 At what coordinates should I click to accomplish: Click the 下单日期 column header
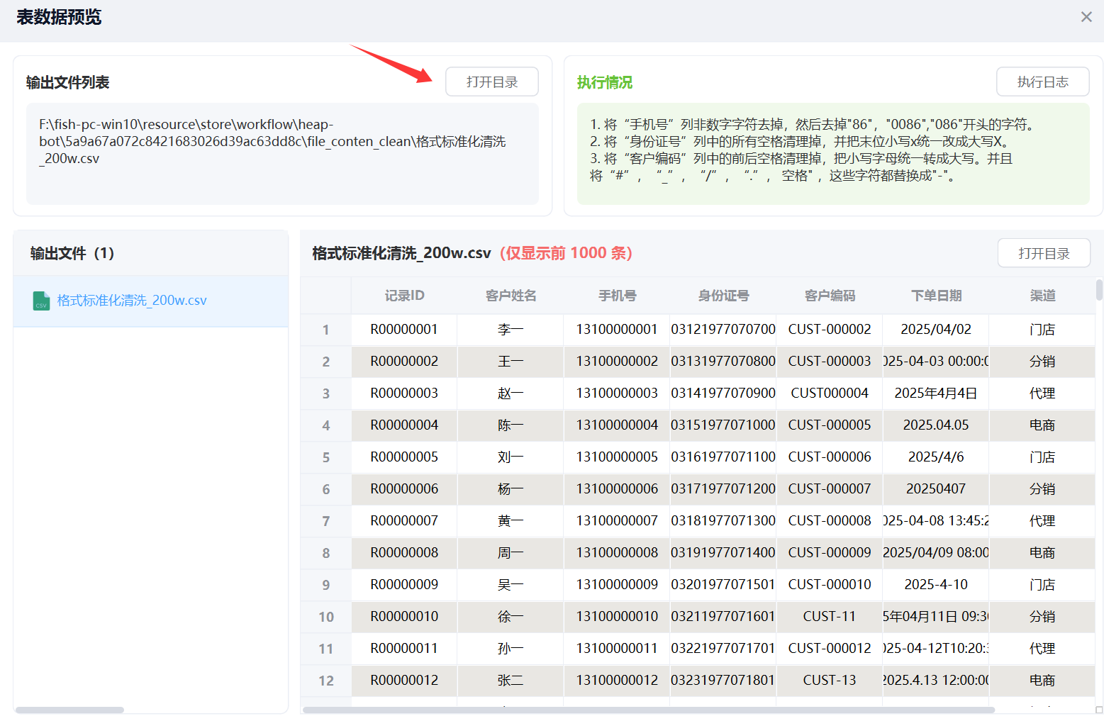pyautogui.click(x=936, y=296)
